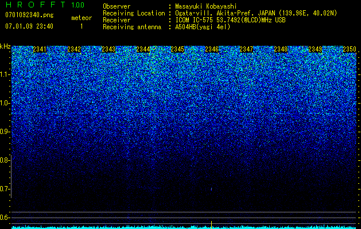This screenshot has height=229, width=361.
Task: Select the version number 1.0.0
Action: coord(78,5)
